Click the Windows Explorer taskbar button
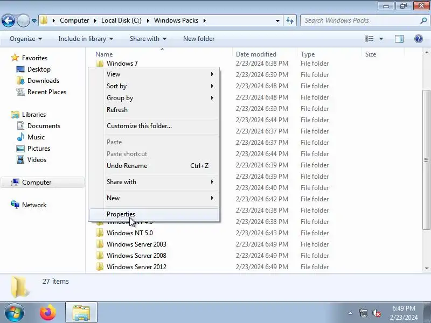 [81, 312]
